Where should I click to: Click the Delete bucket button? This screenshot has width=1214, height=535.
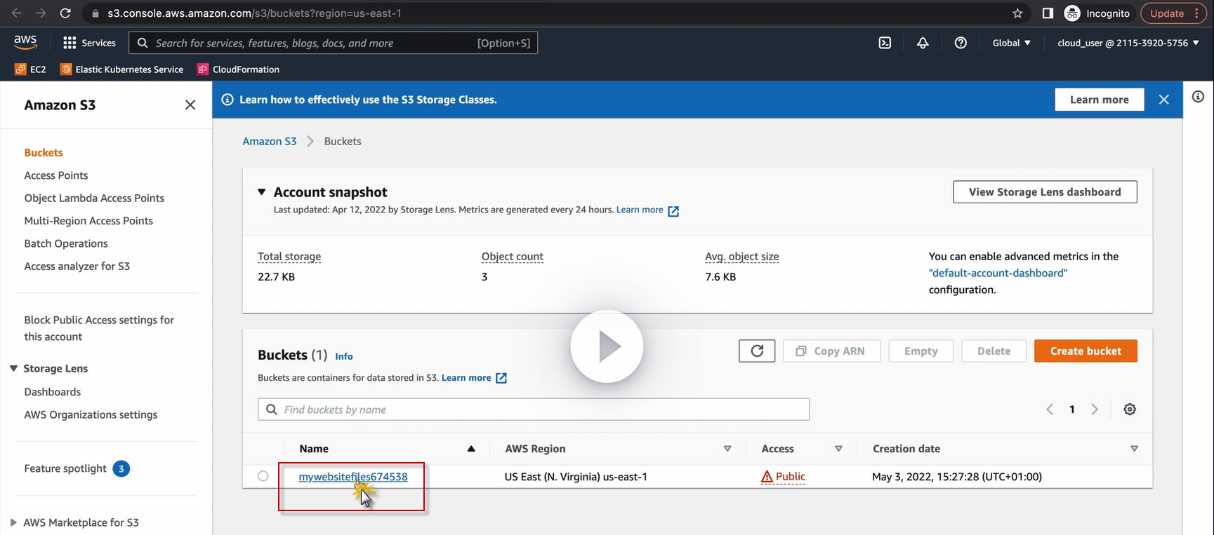pyautogui.click(x=994, y=351)
